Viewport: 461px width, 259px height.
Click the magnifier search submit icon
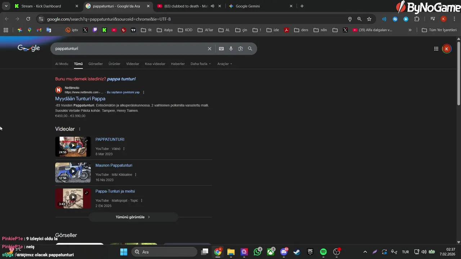[x=250, y=49]
